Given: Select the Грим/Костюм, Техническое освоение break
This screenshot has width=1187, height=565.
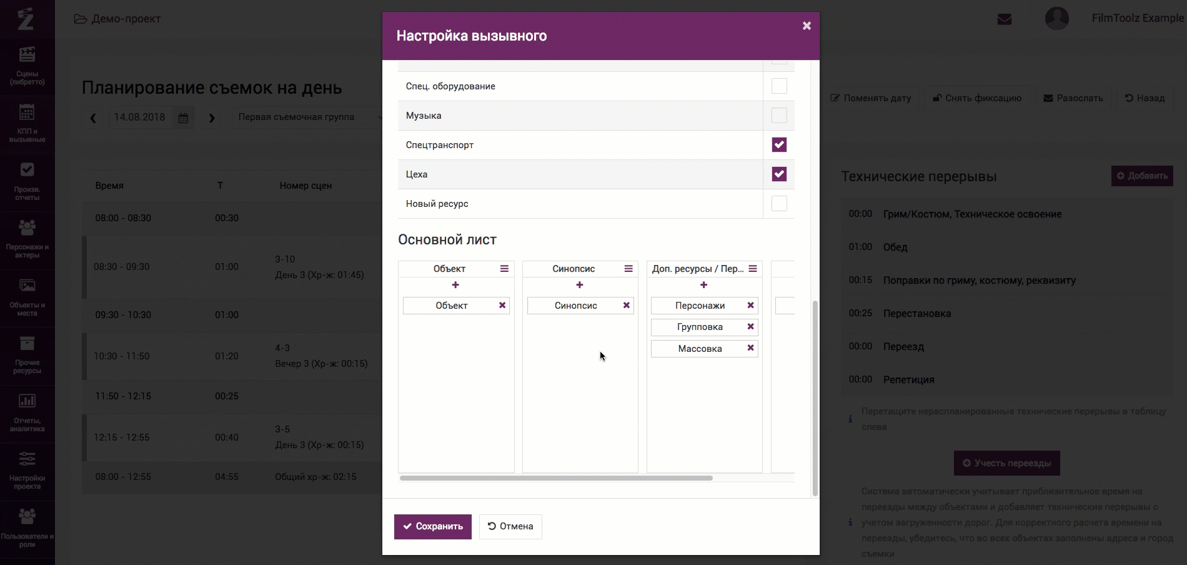Looking at the screenshot, I should [x=1006, y=214].
